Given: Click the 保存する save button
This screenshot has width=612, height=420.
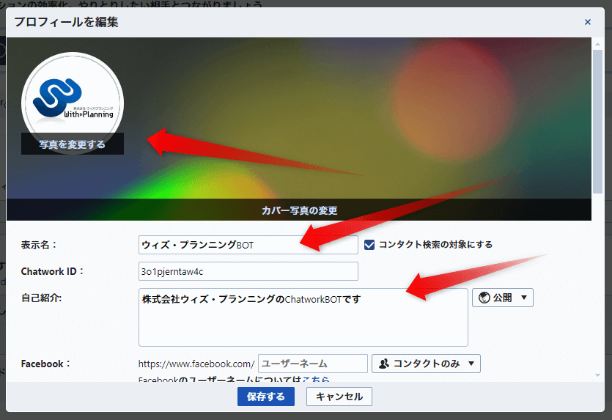Looking at the screenshot, I should [266, 397].
